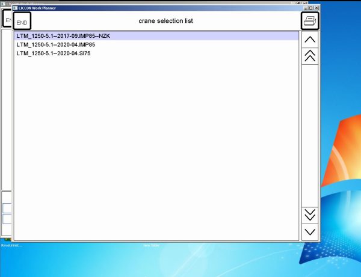Click the single down arrow scroll button
This screenshot has width=361, height=277.
(310, 232)
